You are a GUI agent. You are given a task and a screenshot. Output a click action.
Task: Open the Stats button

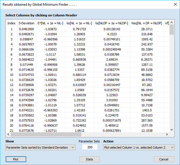point(89,159)
